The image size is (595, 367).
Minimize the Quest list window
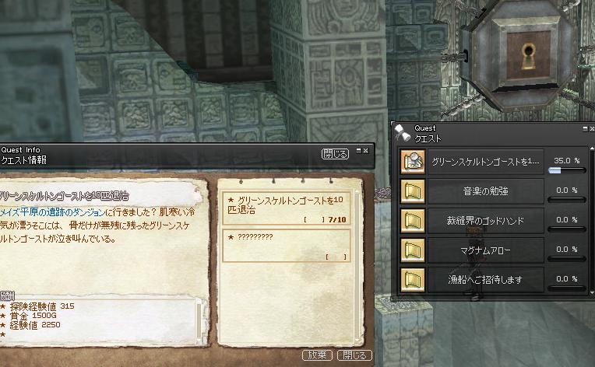(x=585, y=129)
